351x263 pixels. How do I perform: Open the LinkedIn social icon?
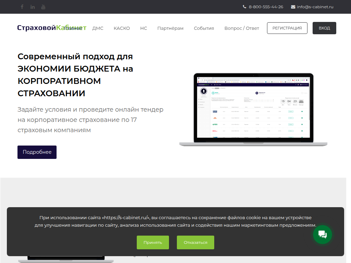click(x=33, y=7)
